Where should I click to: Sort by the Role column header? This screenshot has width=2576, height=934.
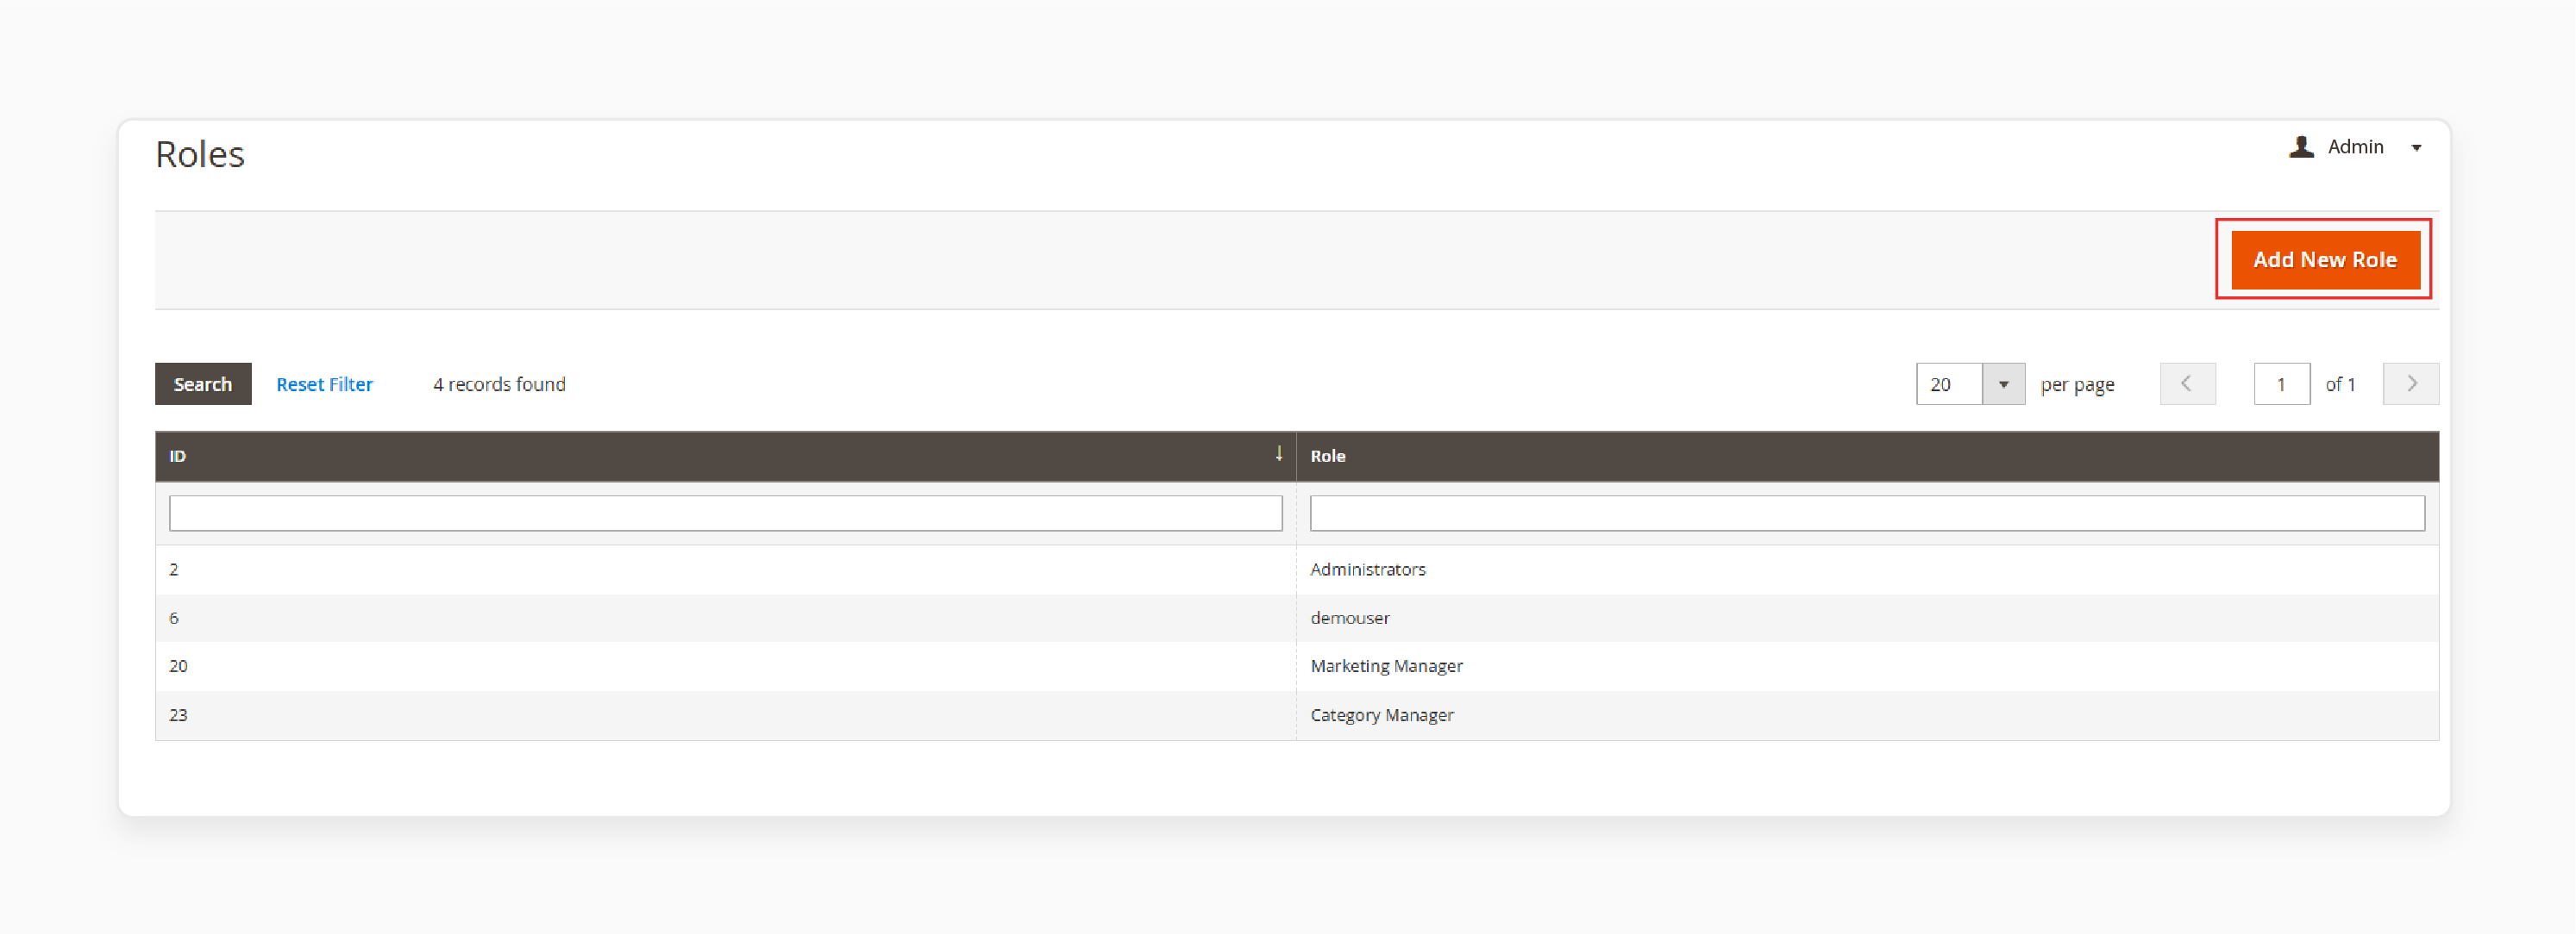tap(1867, 457)
